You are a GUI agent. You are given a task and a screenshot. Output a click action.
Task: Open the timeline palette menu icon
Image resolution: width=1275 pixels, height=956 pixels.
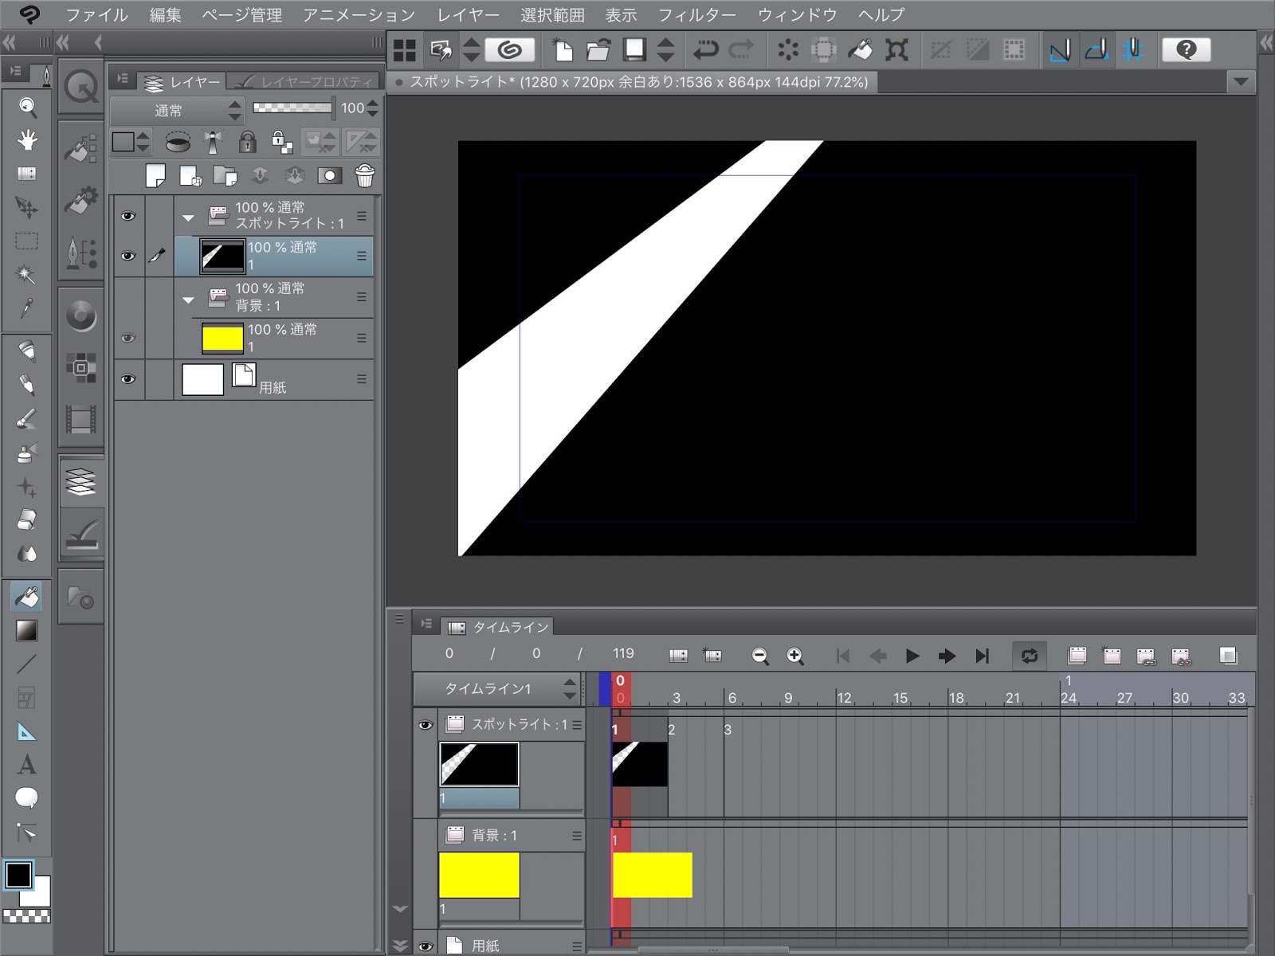[426, 624]
